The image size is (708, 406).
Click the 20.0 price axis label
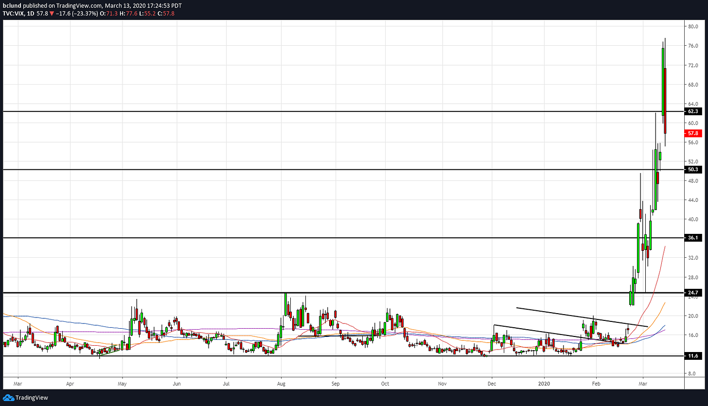tap(693, 316)
